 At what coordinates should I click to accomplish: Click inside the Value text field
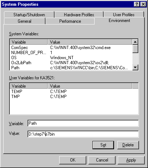click(83, 134)
